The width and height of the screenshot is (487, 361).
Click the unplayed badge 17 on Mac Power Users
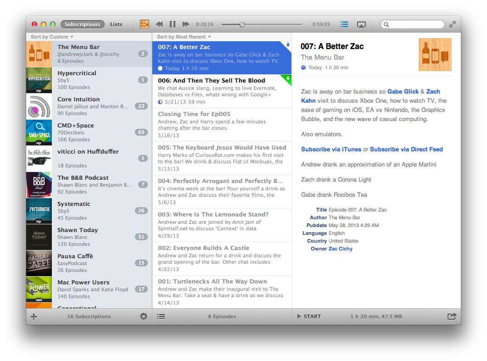pos(141,289)
